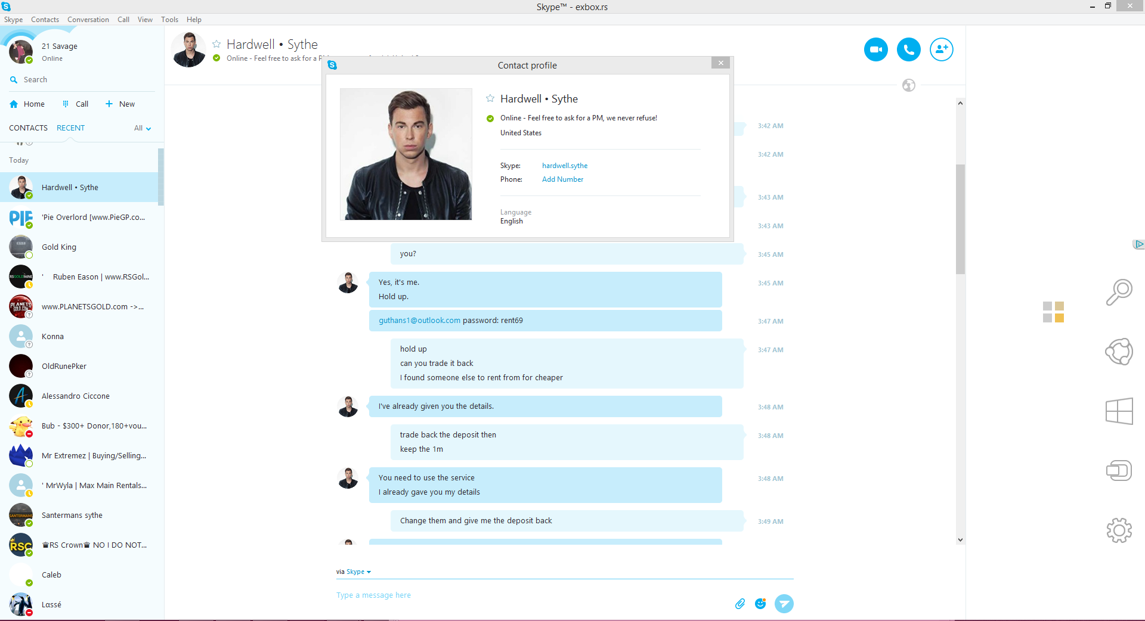Attach a file with the paperclip icon
This screenshot has height=621, width=1145.
click(x=739, y=604)
